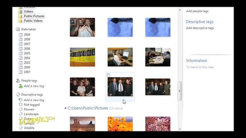Select the Public Videos folder
Image resolution: width=246 pixels, height=138 pixels.
[33, 21]
